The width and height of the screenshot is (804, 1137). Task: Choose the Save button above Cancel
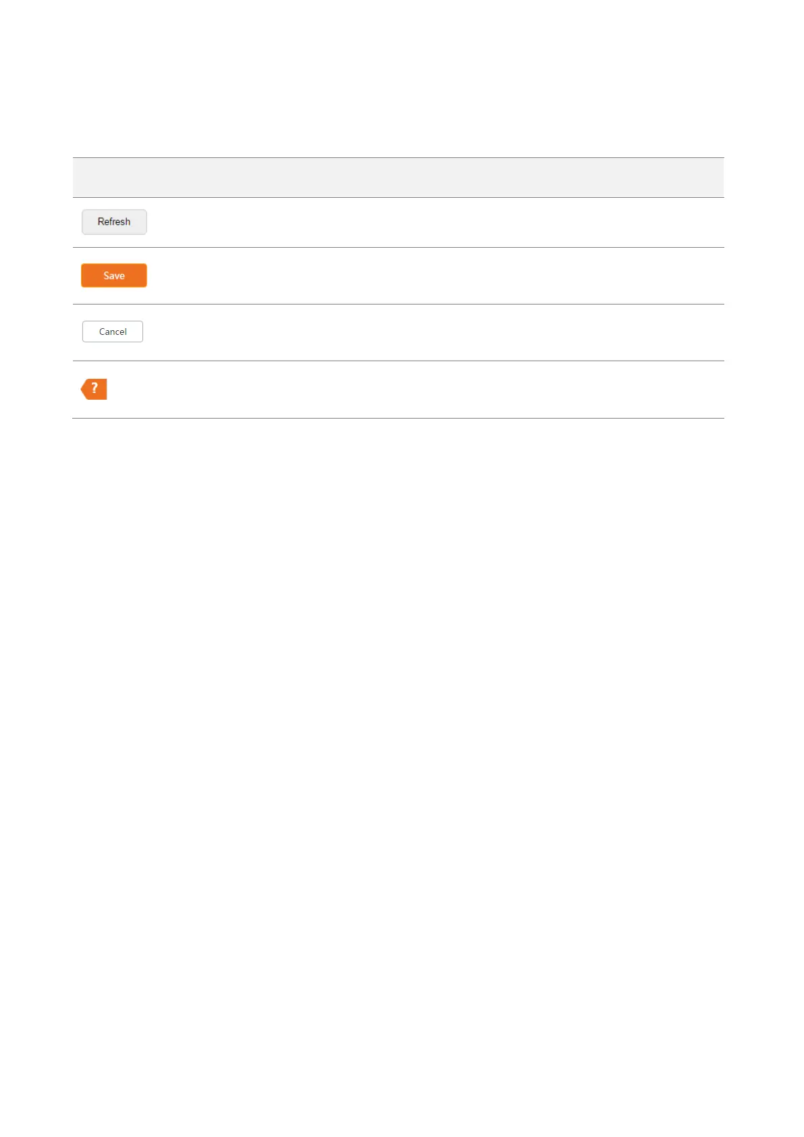tap(114, 275)
